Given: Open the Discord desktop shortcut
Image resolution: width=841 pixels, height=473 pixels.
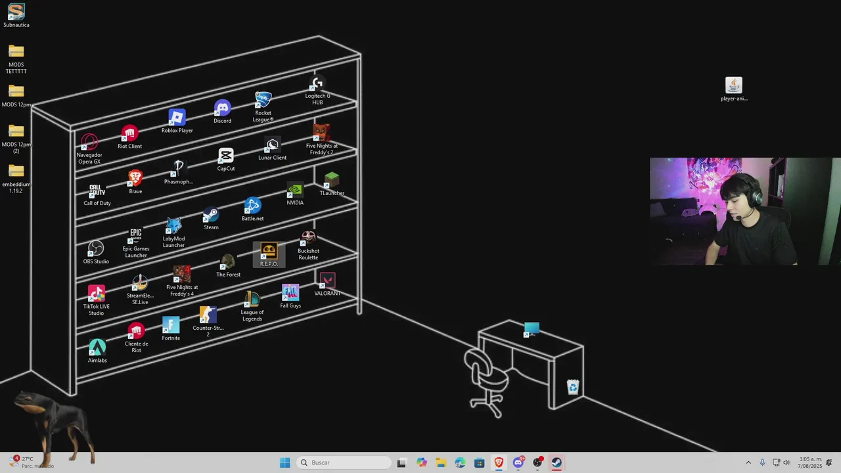Looking at the screenshot, I should point(222,112).
